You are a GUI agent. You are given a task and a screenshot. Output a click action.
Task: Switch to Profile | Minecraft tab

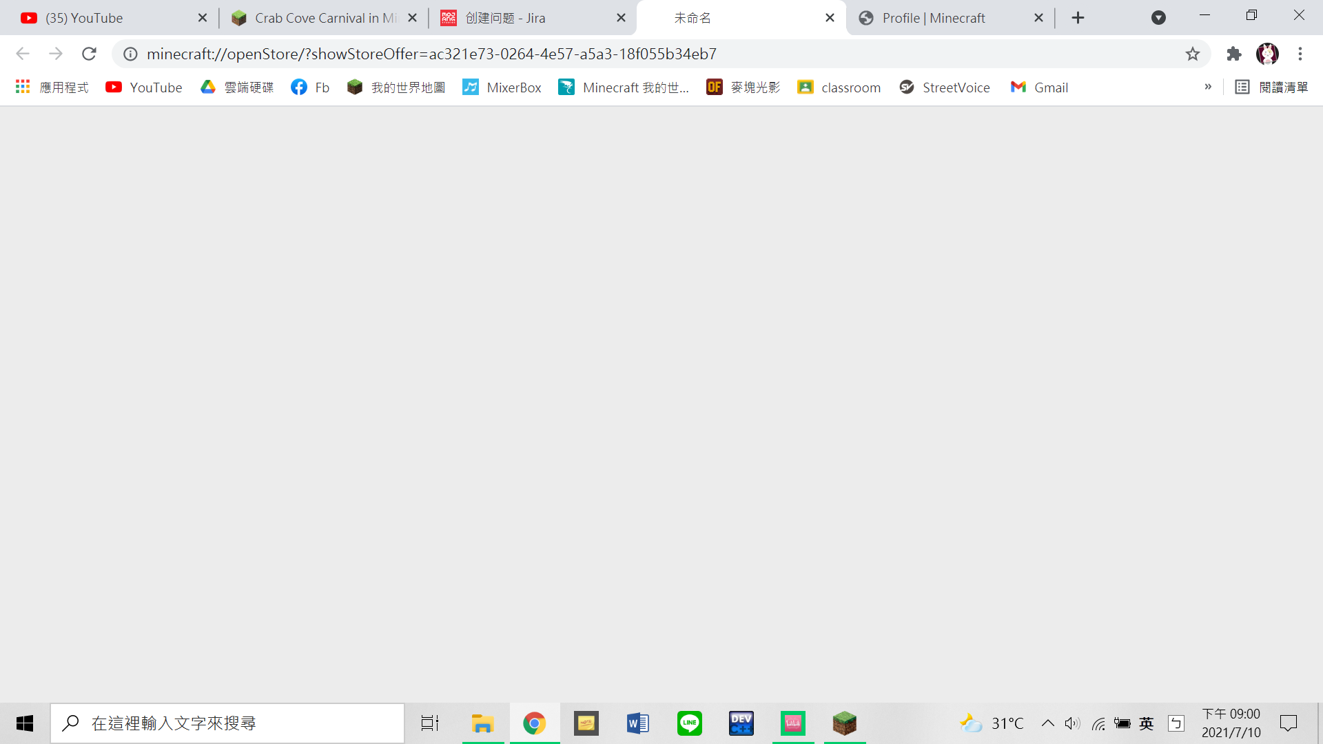pyautogui.click(x=934, y=18)
